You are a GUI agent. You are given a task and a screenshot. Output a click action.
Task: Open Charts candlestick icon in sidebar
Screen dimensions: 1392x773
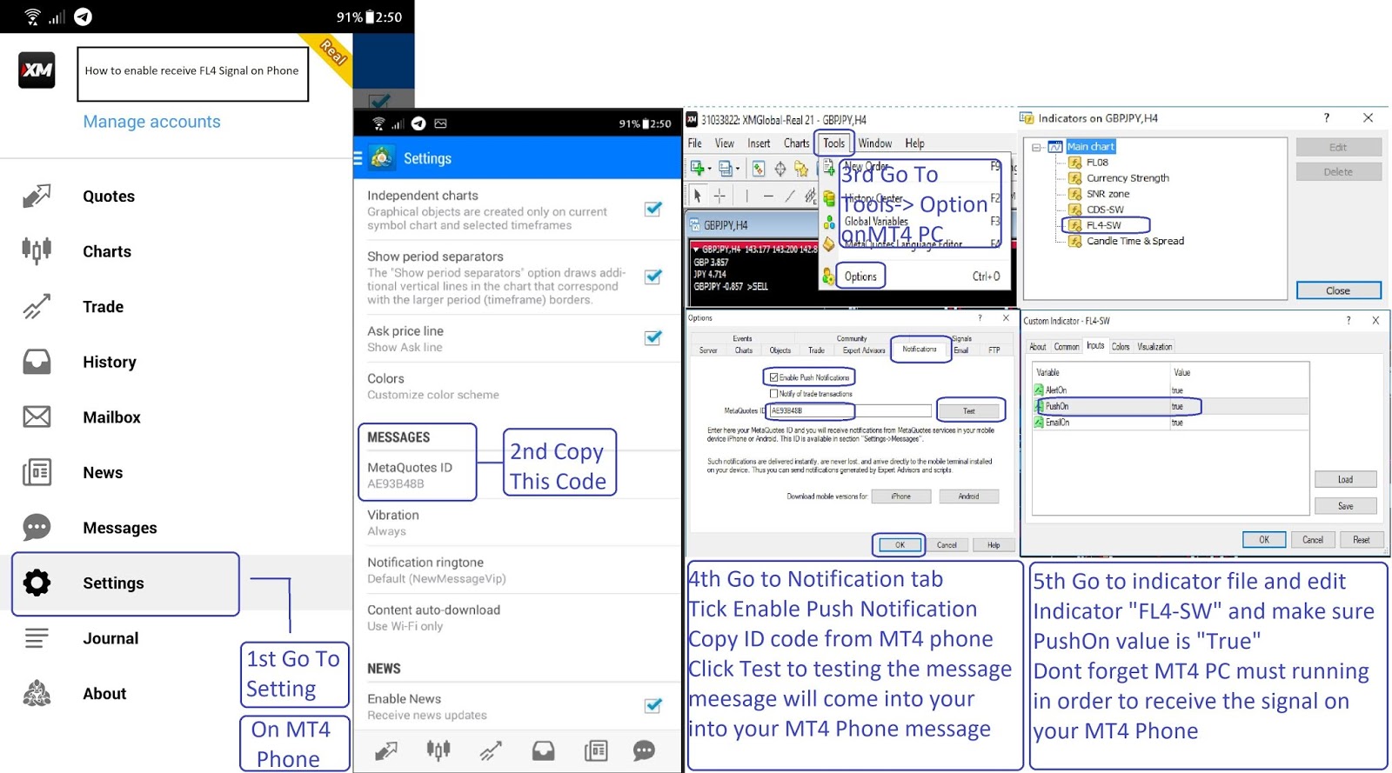pyautogui.click(x=37, y=251)
